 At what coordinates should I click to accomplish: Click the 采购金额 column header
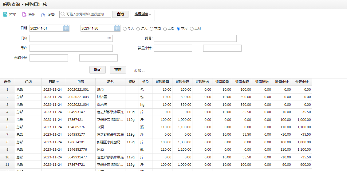pos(182,82)
